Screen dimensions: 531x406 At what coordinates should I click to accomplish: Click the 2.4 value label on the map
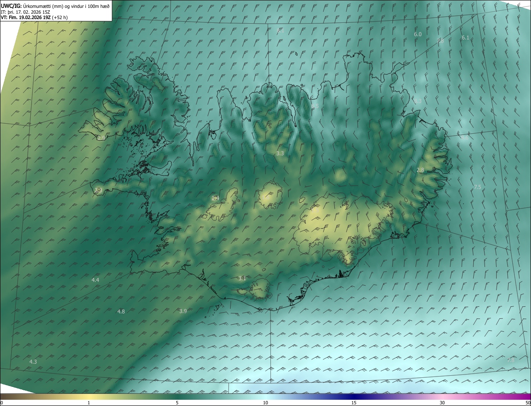coord(215,198)
